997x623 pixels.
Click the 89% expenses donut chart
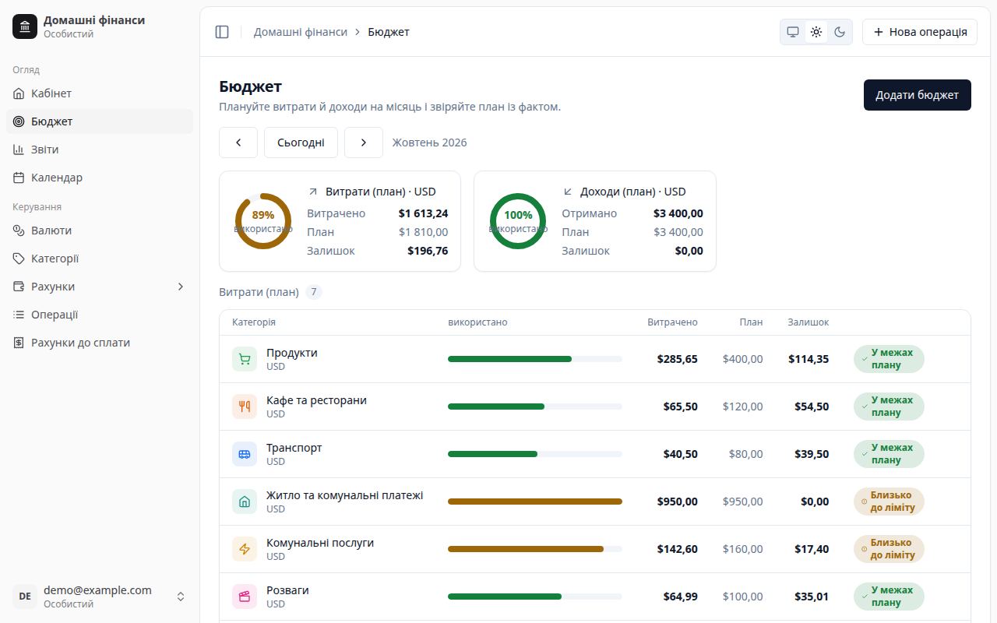(263, 221)
